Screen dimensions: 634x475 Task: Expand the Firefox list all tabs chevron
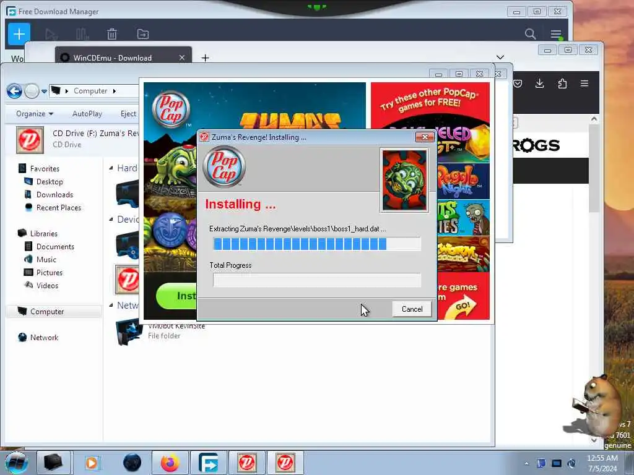coord(500,58)
